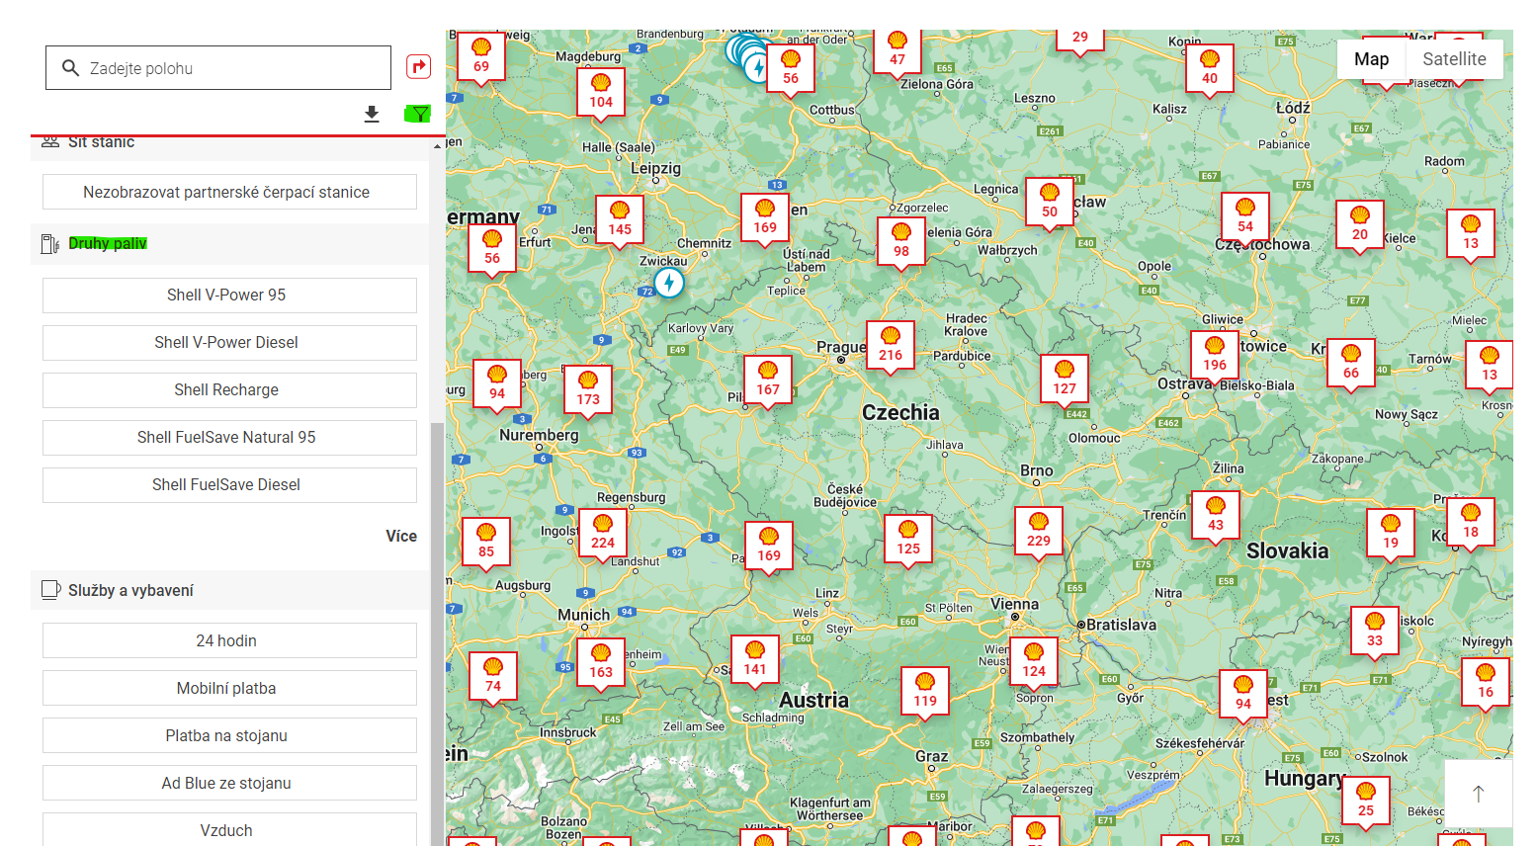
Task: Toggle the 24 hodin service filter
Action: click(229, 640)
